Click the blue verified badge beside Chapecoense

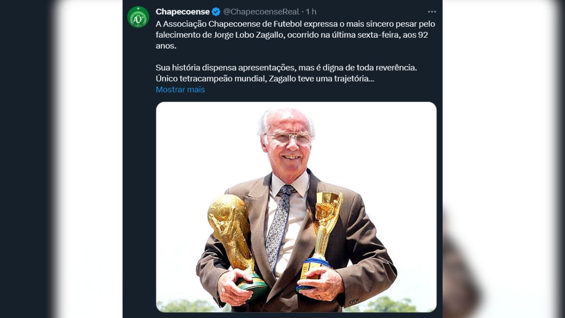pyautogui.click(x=216, y=12)
